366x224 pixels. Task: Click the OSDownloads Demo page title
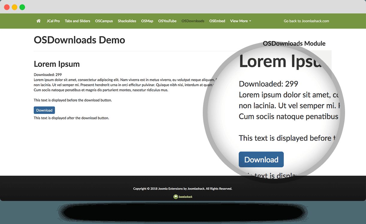pos(79,40)
